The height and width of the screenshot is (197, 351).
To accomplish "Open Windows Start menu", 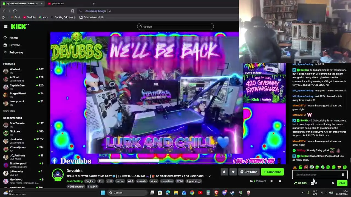I will point(103,193).
